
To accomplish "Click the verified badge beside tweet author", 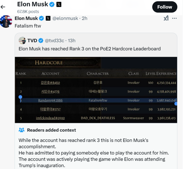I will (42, 18).
